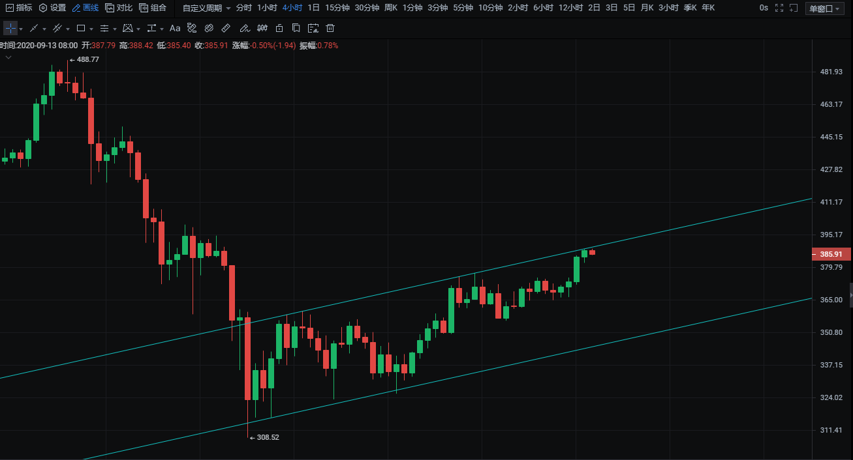Select the rectangle shape tool
Screen dimensions: 853x460
81,29
